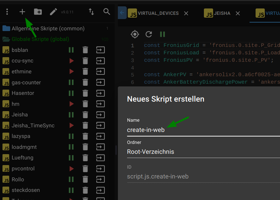Start the pvcontrol script
280x200 pixels.
point(72,169)
